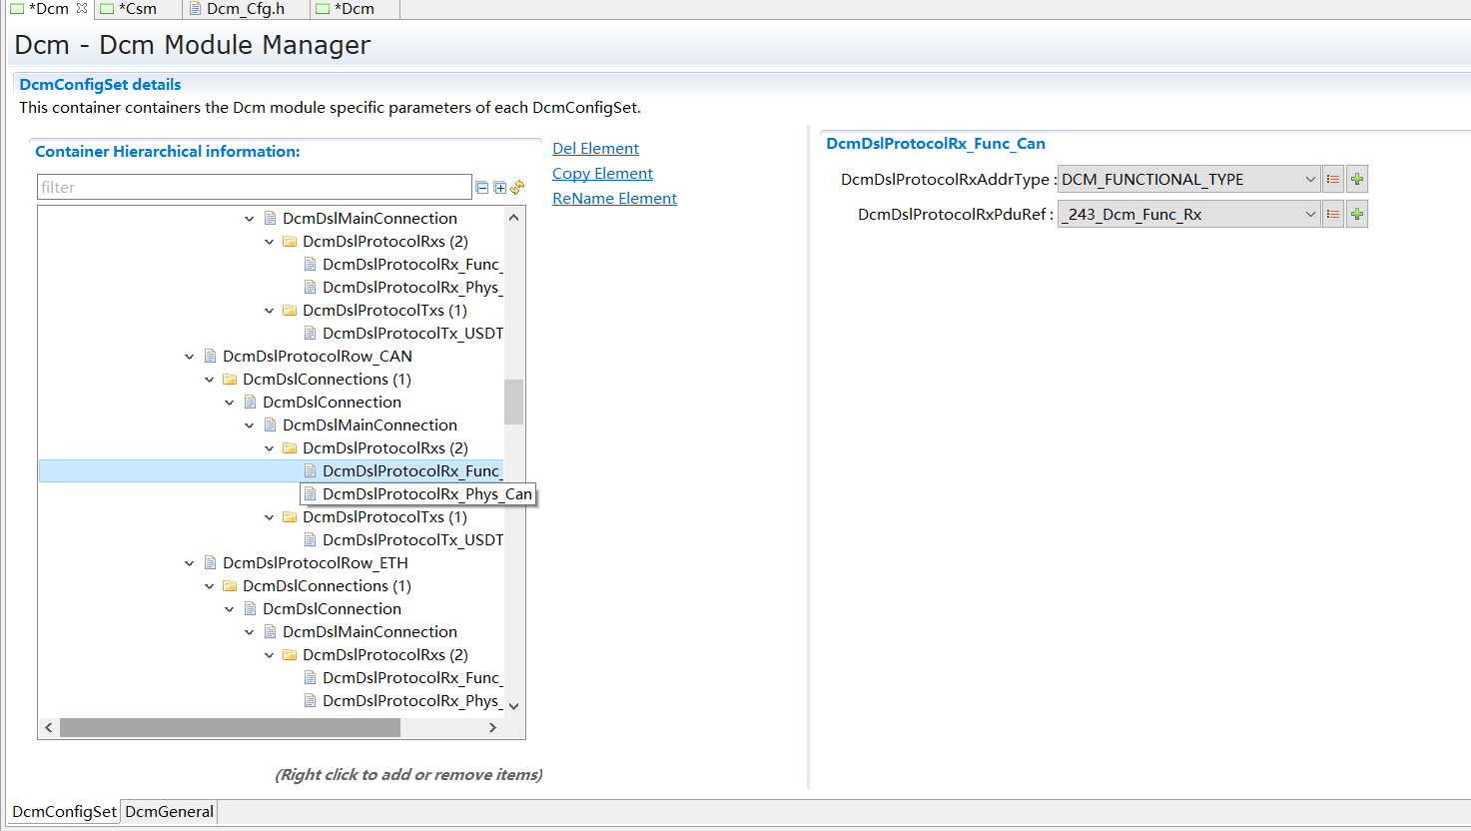The image size is (1471, 831).
Task: Collapse the DcmDslProtocolRow_CAN node
Action: pyautogui.click(x=190, y=357)
